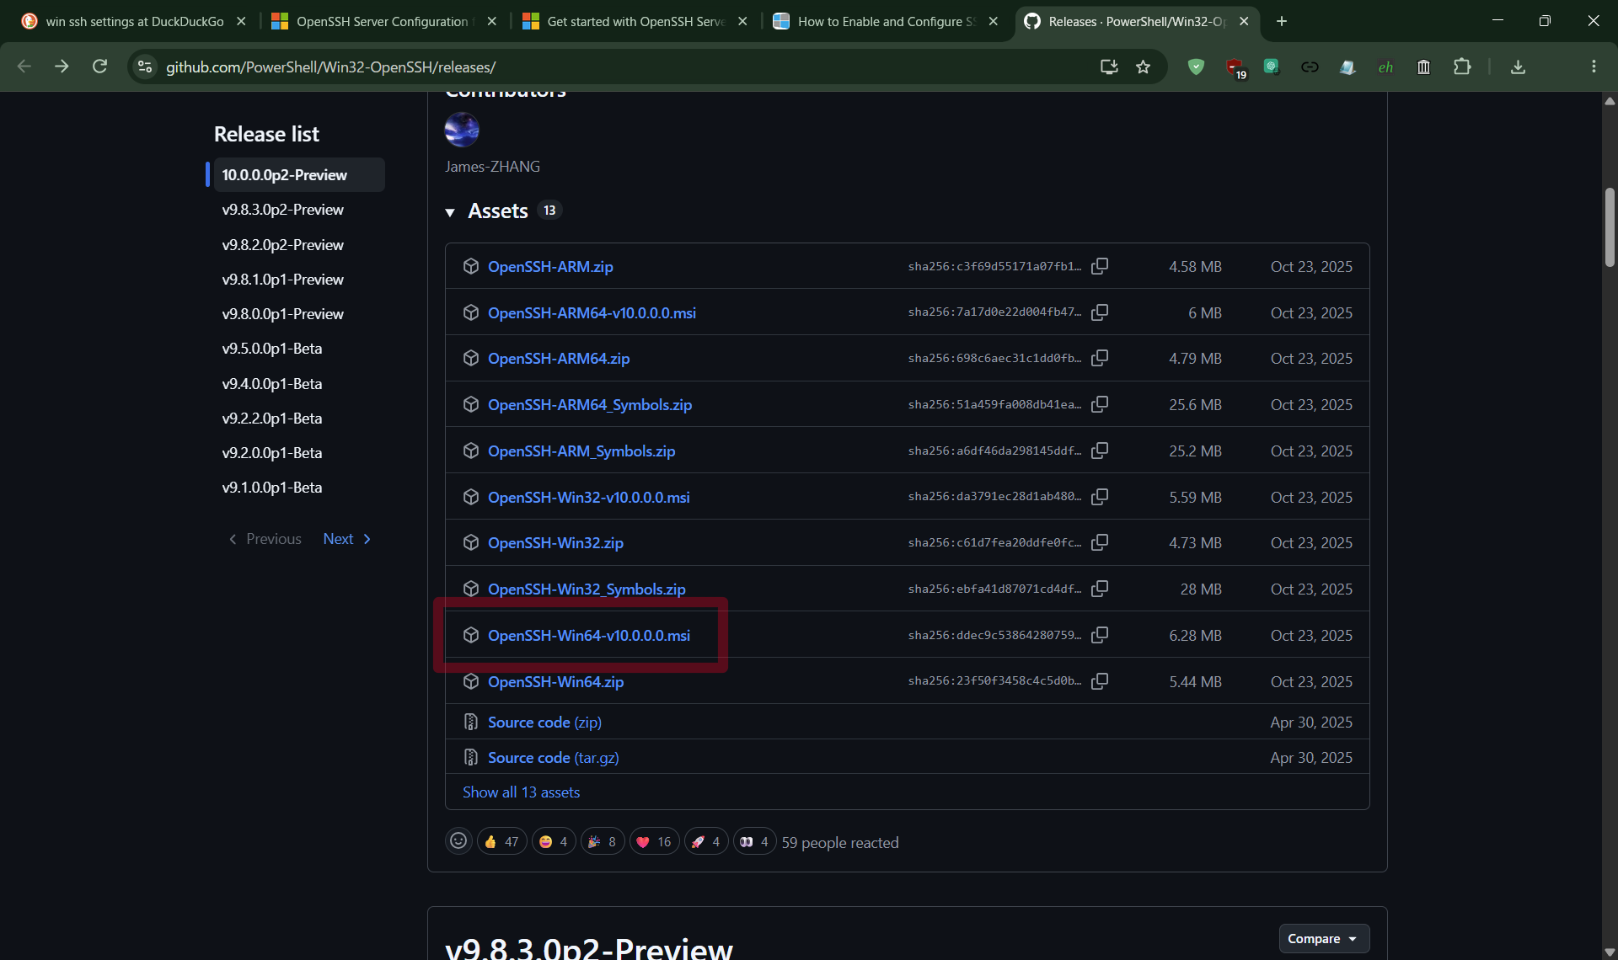Open a new browser tab
Image resolution: width=1618 pixels, height=960 pixels.
pos(1282,21)
